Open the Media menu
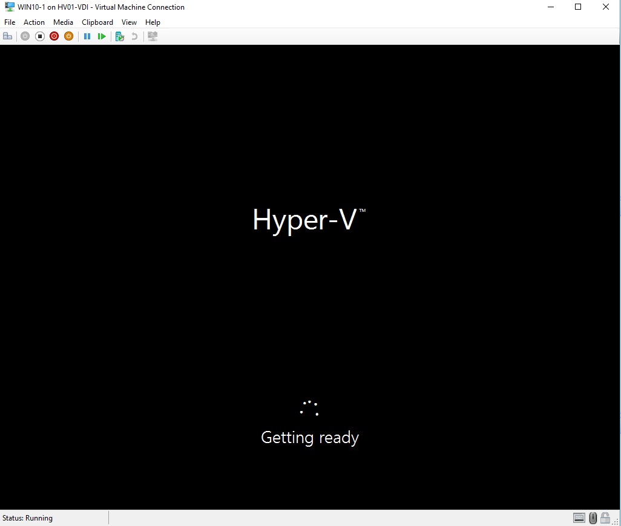This screenshot has width=621, height=526. pyautogui.click(x=63, y=22)
